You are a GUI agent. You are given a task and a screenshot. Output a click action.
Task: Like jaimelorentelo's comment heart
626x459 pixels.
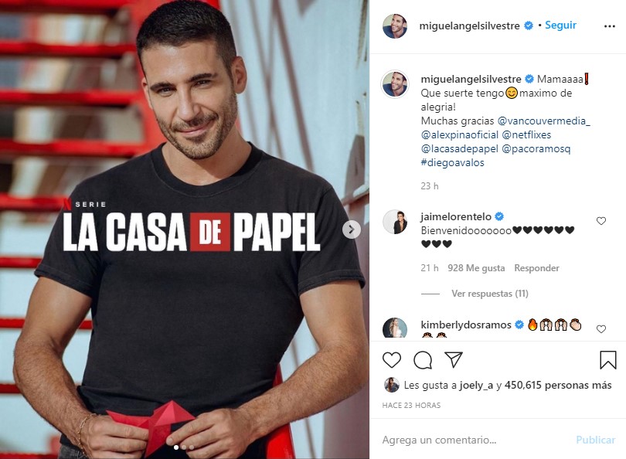601,221
